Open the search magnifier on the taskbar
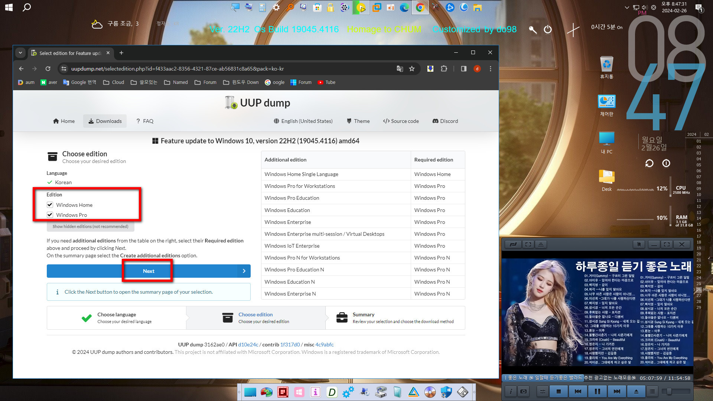The image size is (713, 401). (27, 7)
